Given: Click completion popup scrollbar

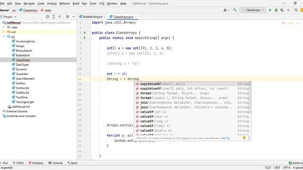Looking at the screenshot, I should [x=250, y=98].
